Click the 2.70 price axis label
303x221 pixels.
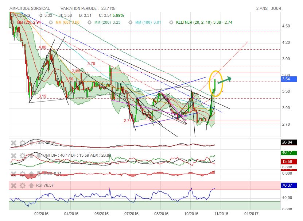click(x=286, y=124)
